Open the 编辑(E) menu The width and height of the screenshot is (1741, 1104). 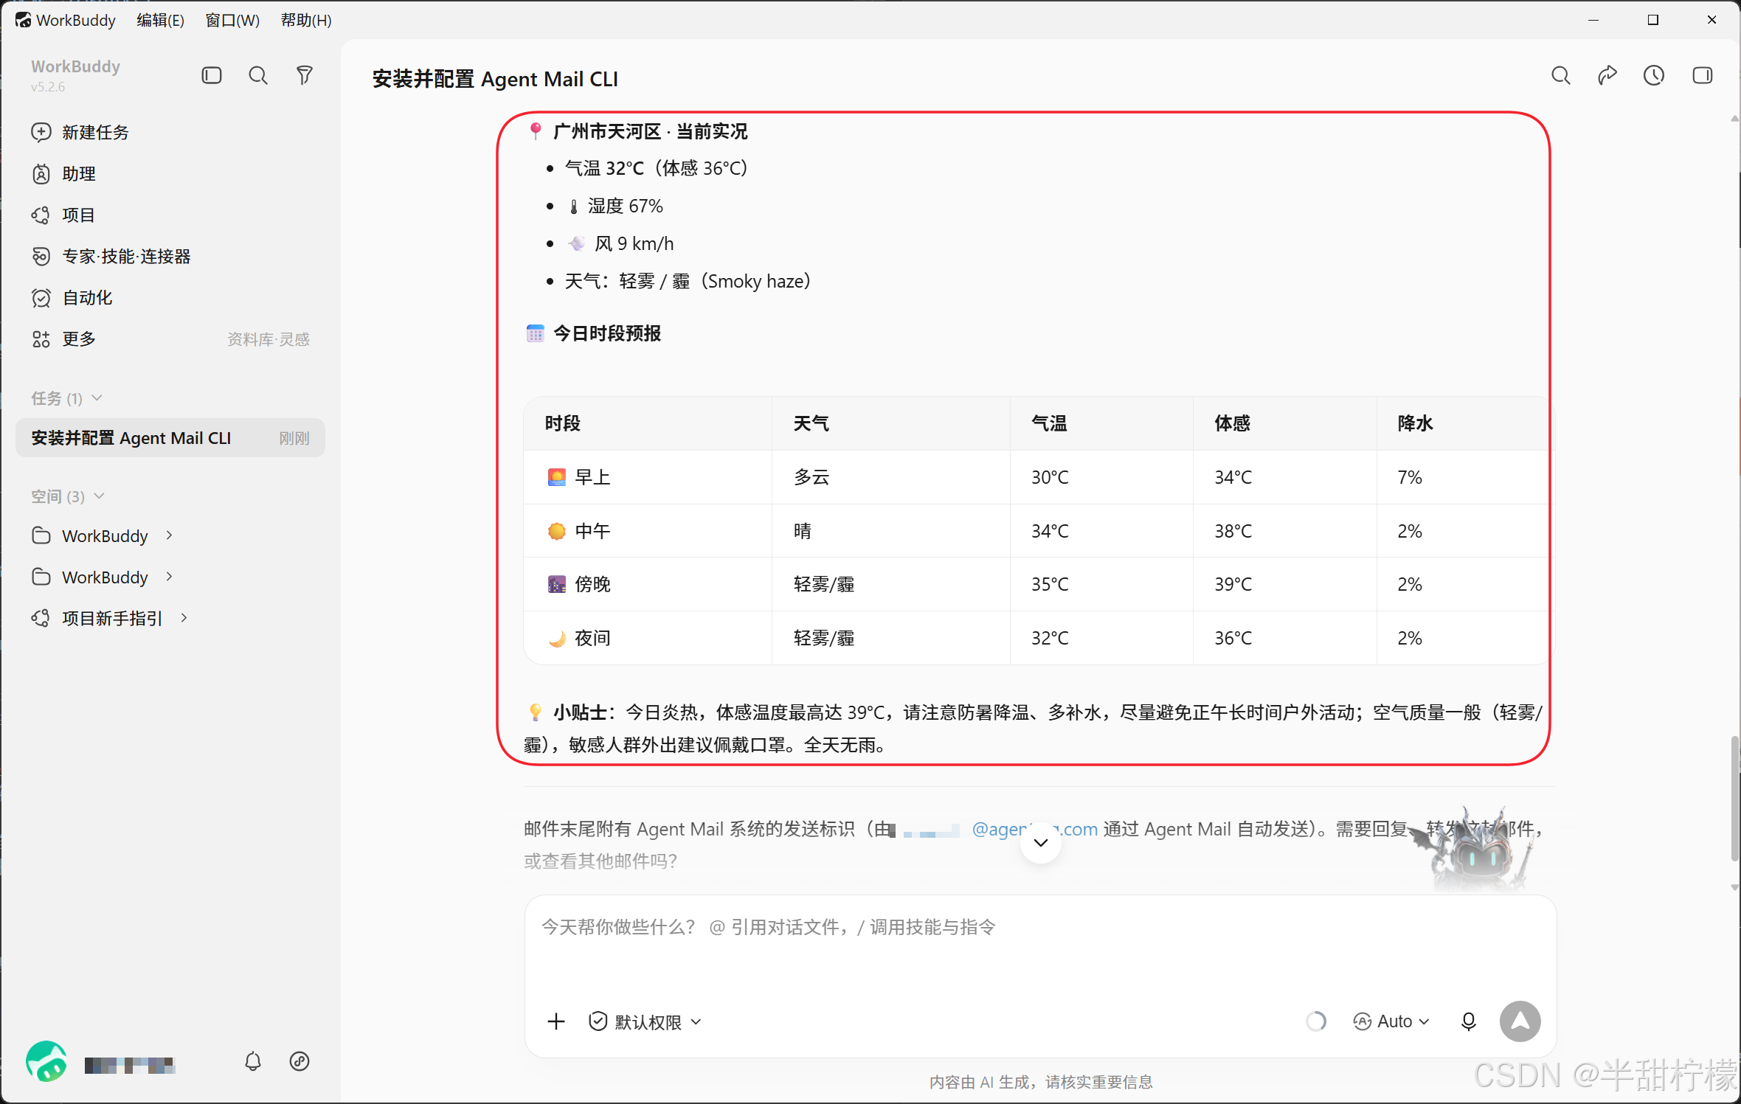click(160, 20)
